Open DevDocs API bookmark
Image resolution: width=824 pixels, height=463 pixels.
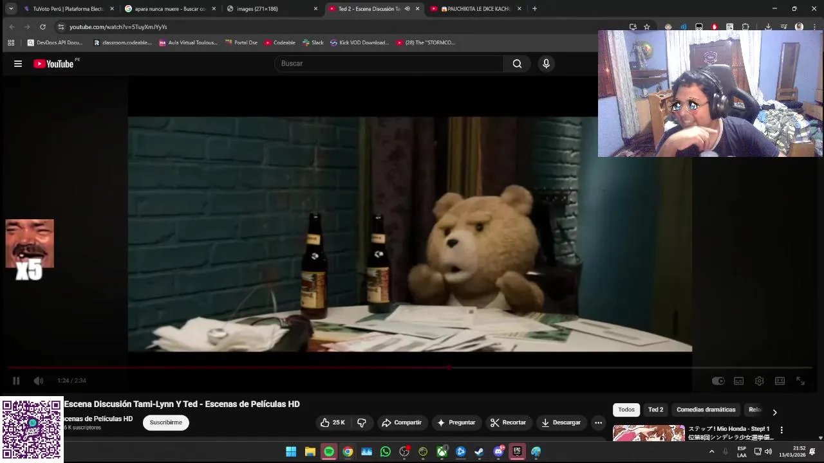(55, 42)
